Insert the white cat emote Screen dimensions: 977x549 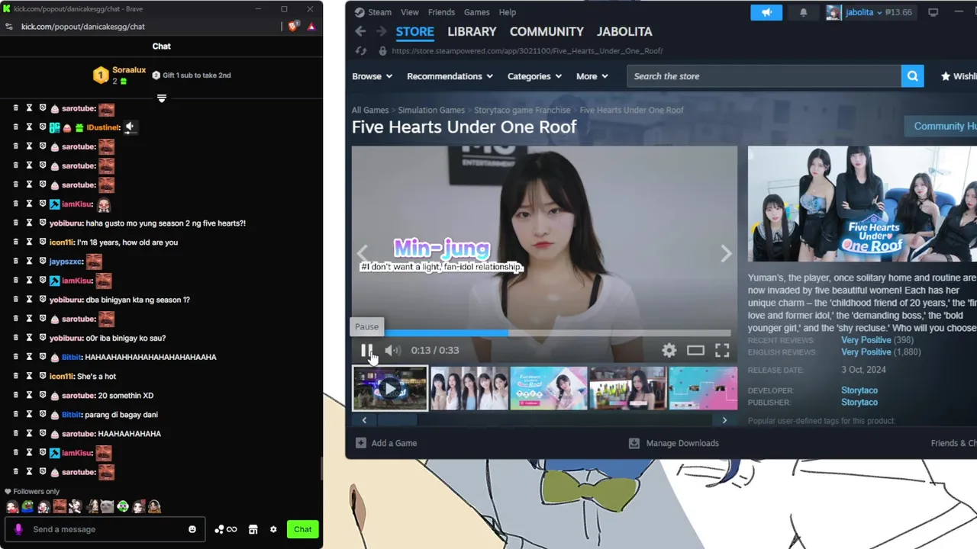point(107,506)
